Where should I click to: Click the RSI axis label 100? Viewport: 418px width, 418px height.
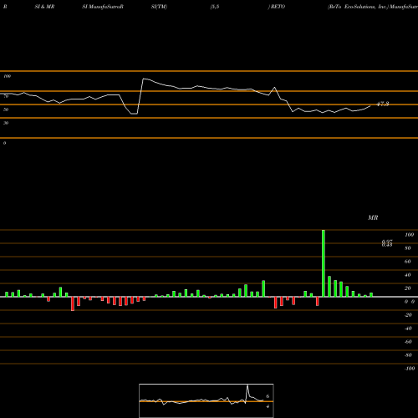click(x=7, y=76)
